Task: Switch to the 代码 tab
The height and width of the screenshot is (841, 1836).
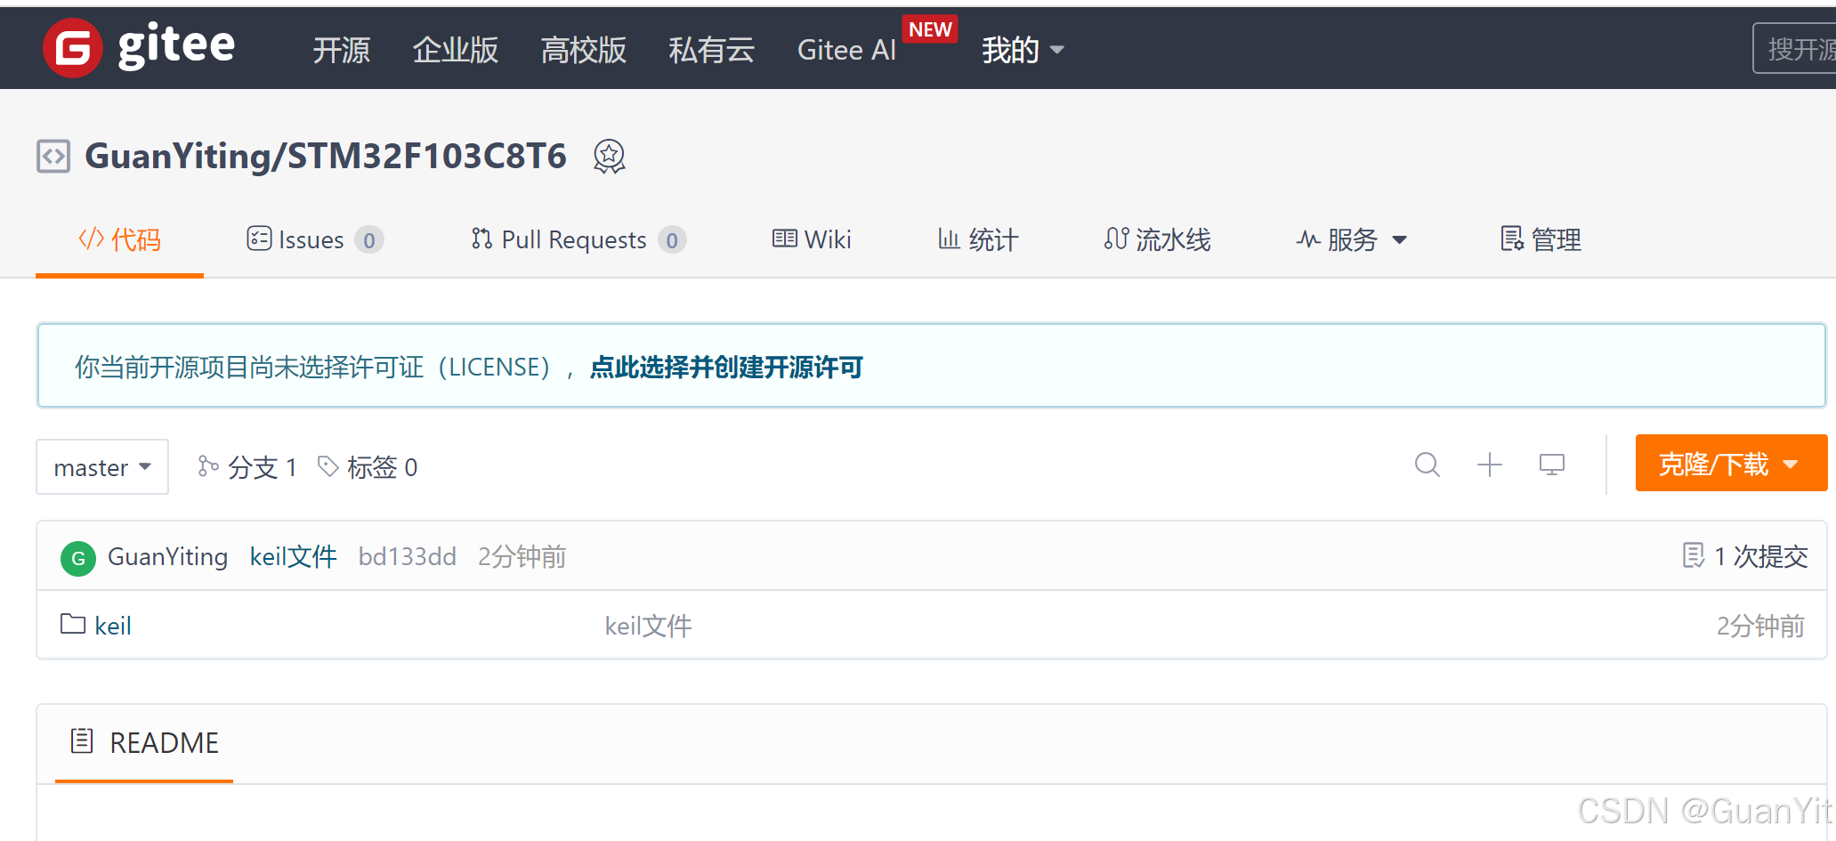Action: 119,239
